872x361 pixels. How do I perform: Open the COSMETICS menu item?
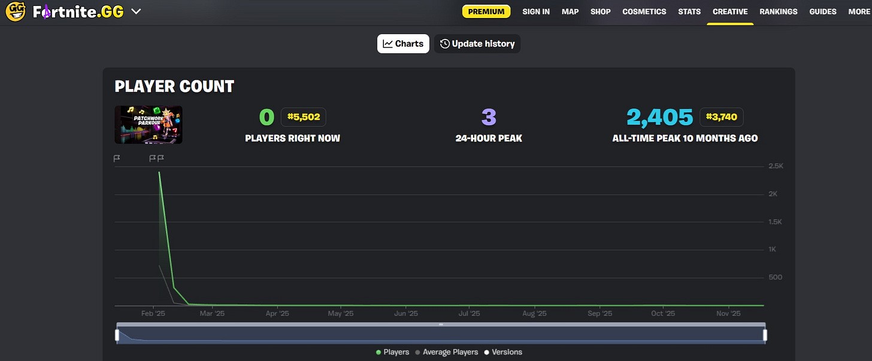click(x=644, y=11)
